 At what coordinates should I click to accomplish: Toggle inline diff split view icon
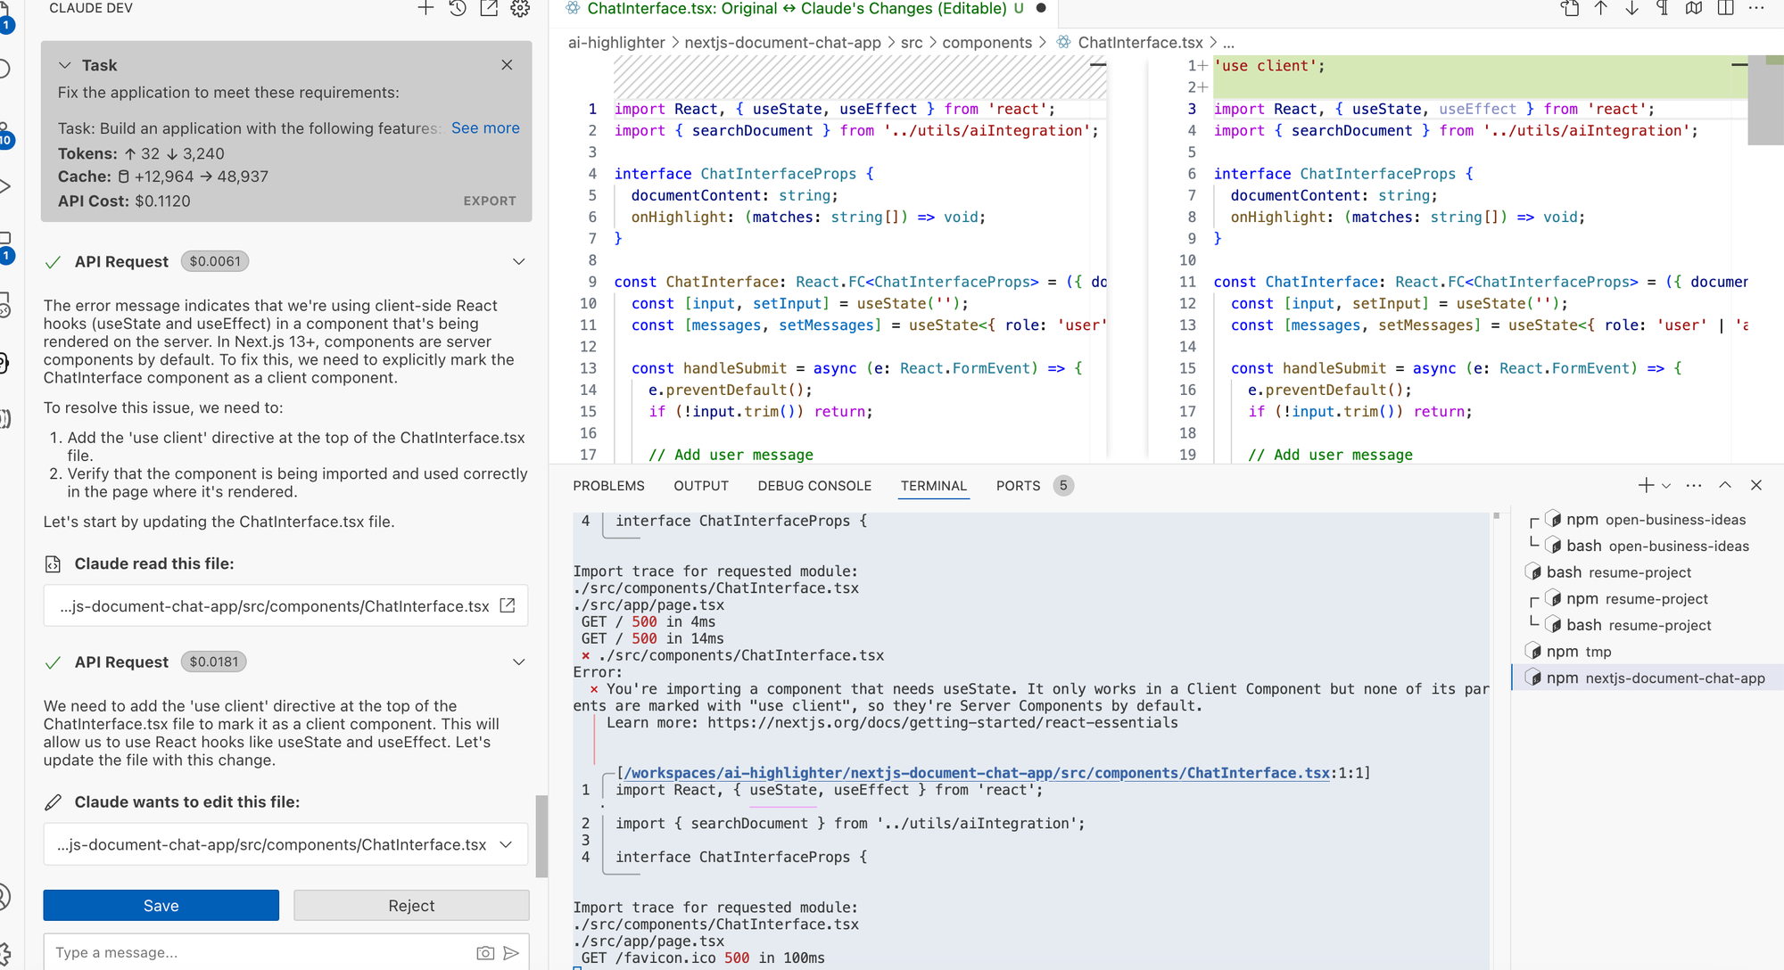point(1726,9)
